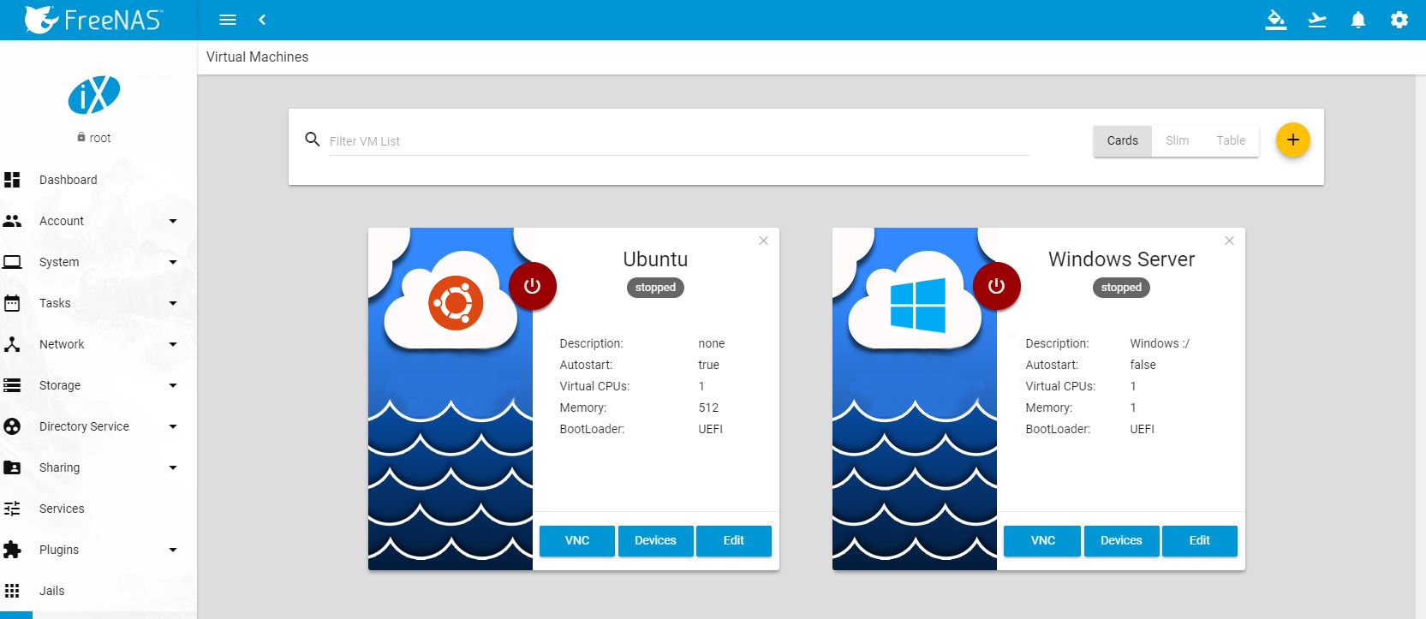Add a new VM with plus button
1426x619 pixels.
click(1293, 140)
